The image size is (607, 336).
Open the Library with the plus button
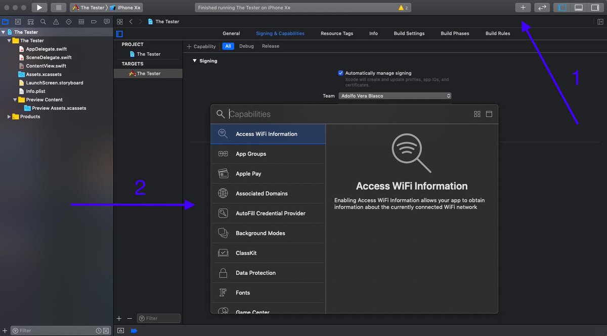point(523,8)
